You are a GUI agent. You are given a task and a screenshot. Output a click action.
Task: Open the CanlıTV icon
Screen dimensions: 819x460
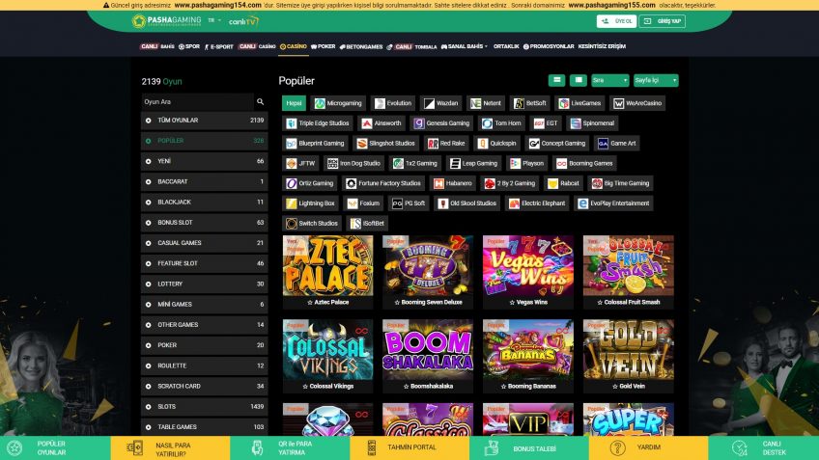tap(243, 21)
